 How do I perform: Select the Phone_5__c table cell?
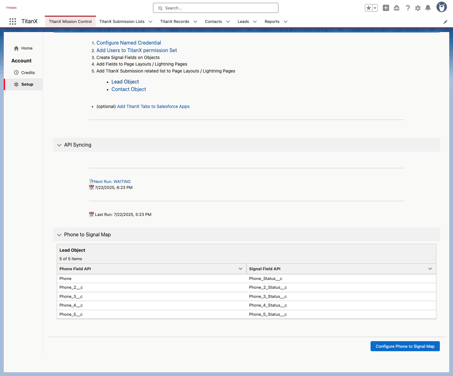152,314
